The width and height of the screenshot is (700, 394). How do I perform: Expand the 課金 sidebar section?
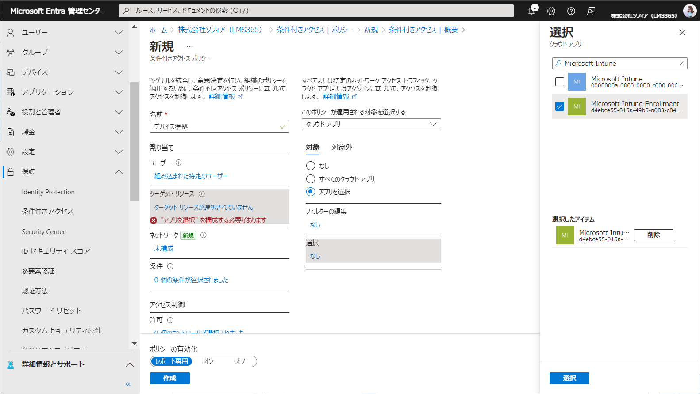point(119,132)
